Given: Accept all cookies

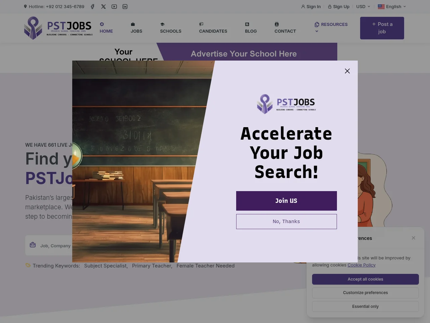Looking at the screenshot, I should point(365,279).
